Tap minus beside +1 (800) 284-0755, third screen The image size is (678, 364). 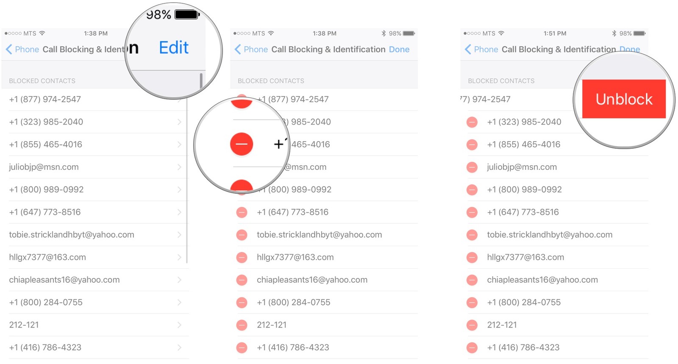pyautogui.click(x=472, y=303)
